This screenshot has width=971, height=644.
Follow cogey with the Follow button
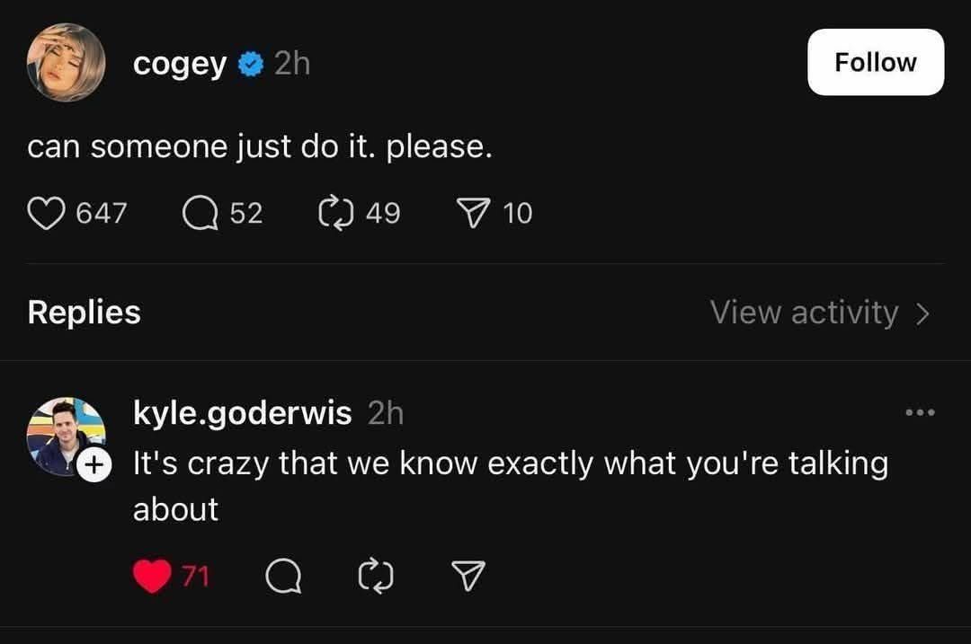click(875, 62)
